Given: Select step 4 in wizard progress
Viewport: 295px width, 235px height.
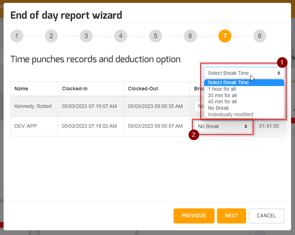Looking at the screenshot, I should click(x=121, y=36).
